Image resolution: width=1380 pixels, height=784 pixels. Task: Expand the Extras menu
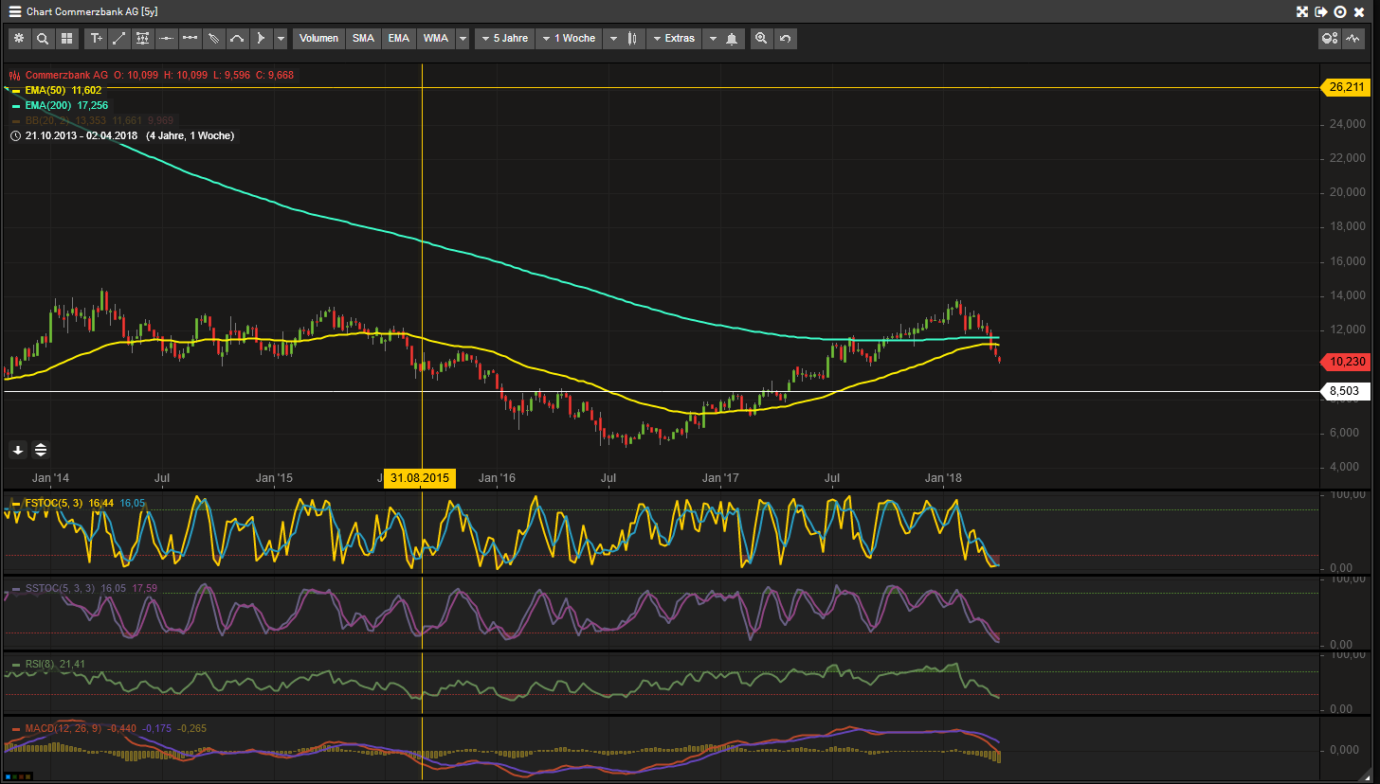click(674, 38)
